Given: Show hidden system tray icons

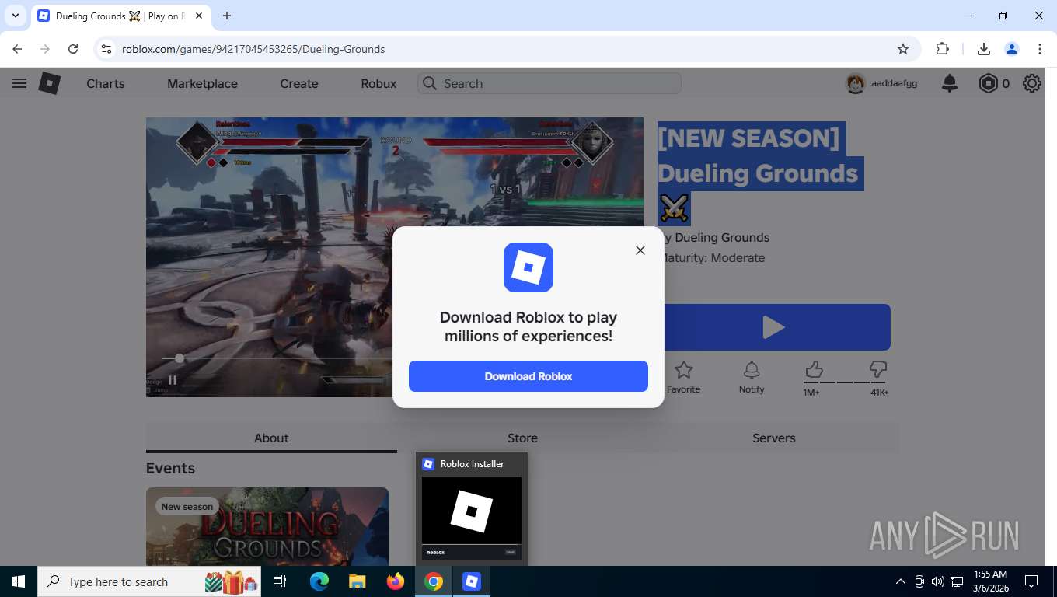Looking at the screenshot, I should click(901, 581).
